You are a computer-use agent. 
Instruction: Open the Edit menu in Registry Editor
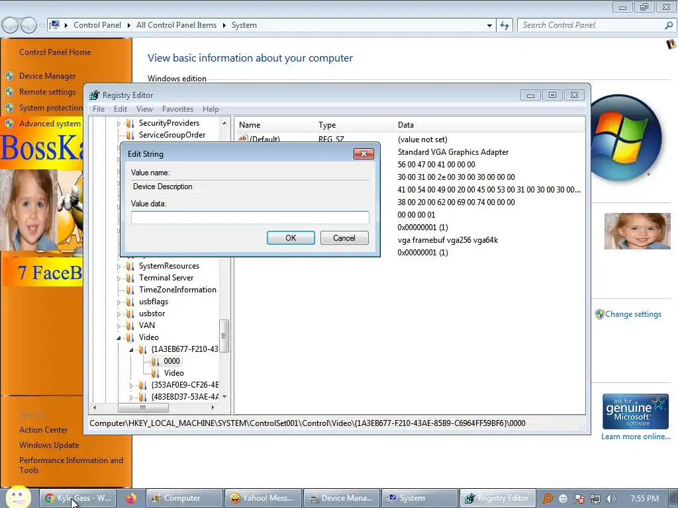tap(121, 109)
